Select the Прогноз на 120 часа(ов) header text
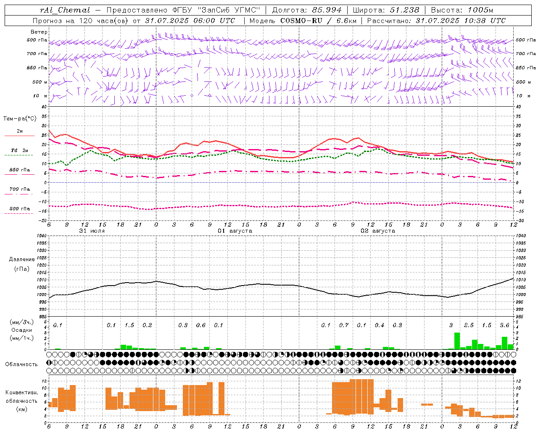The height and width of the screenshot is (430, 538). pos(81,21)
